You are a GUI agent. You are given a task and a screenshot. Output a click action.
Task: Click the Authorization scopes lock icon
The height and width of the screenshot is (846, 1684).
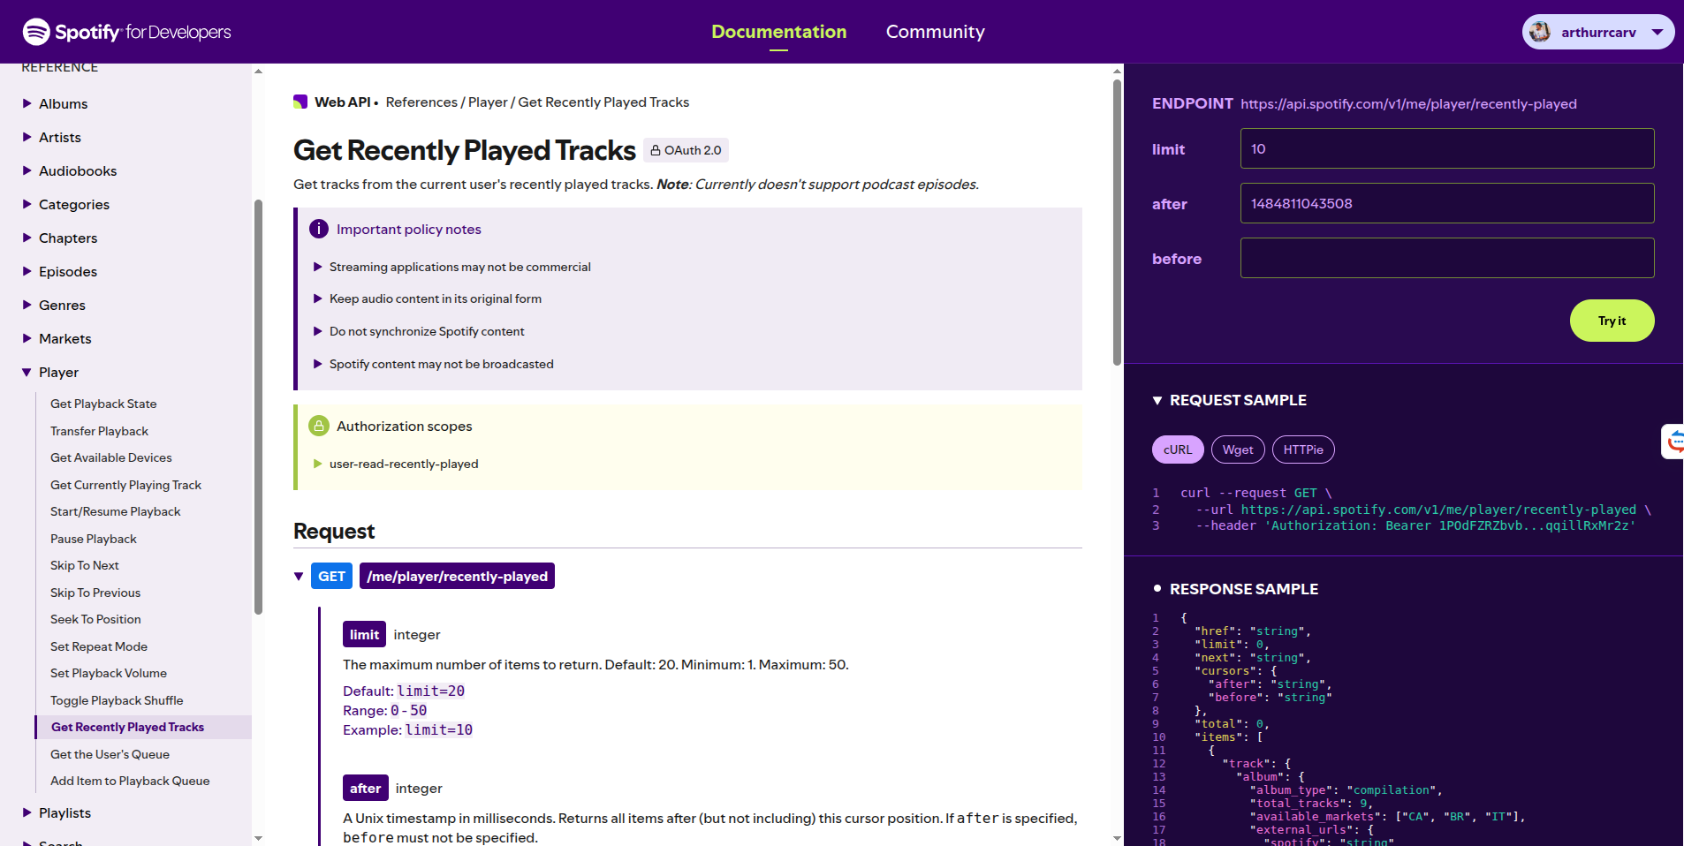(319, 426)
